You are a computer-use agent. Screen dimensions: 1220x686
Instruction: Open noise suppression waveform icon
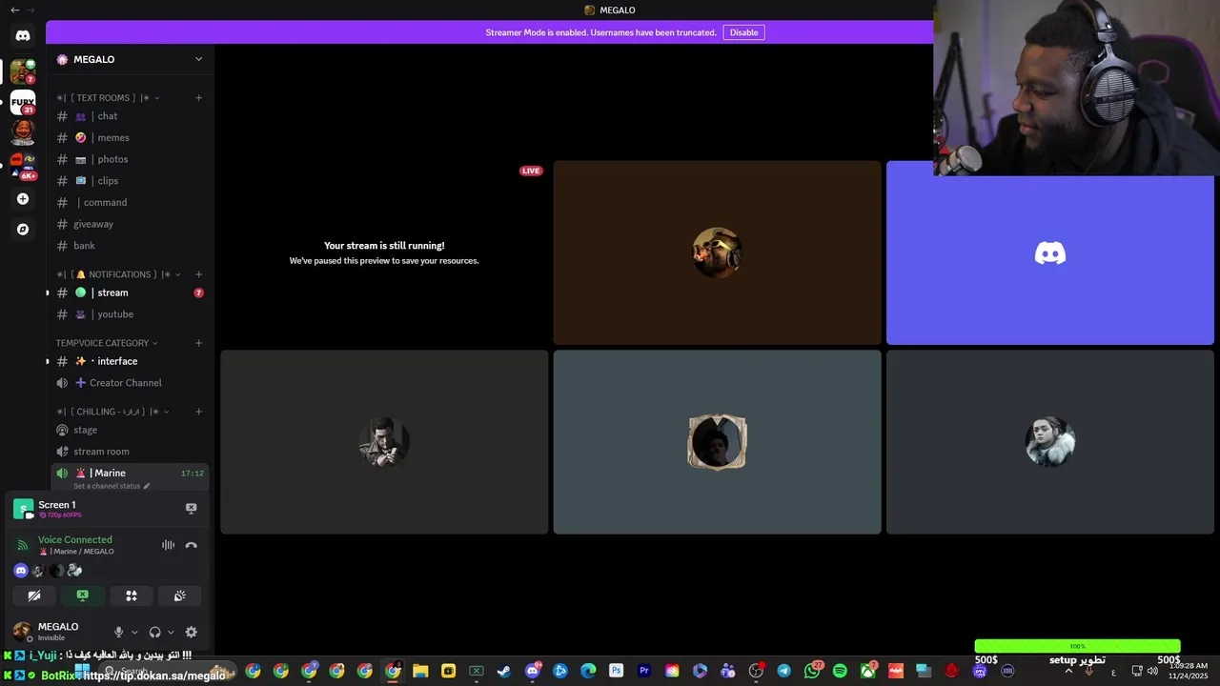click(x=168, y=545)
